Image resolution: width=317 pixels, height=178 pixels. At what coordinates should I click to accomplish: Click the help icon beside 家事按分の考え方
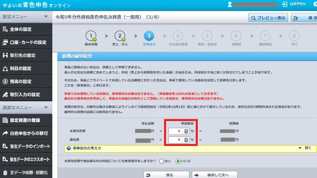[69, 148]
